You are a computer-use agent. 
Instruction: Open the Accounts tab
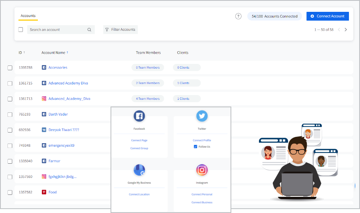[x=28, y=16]
